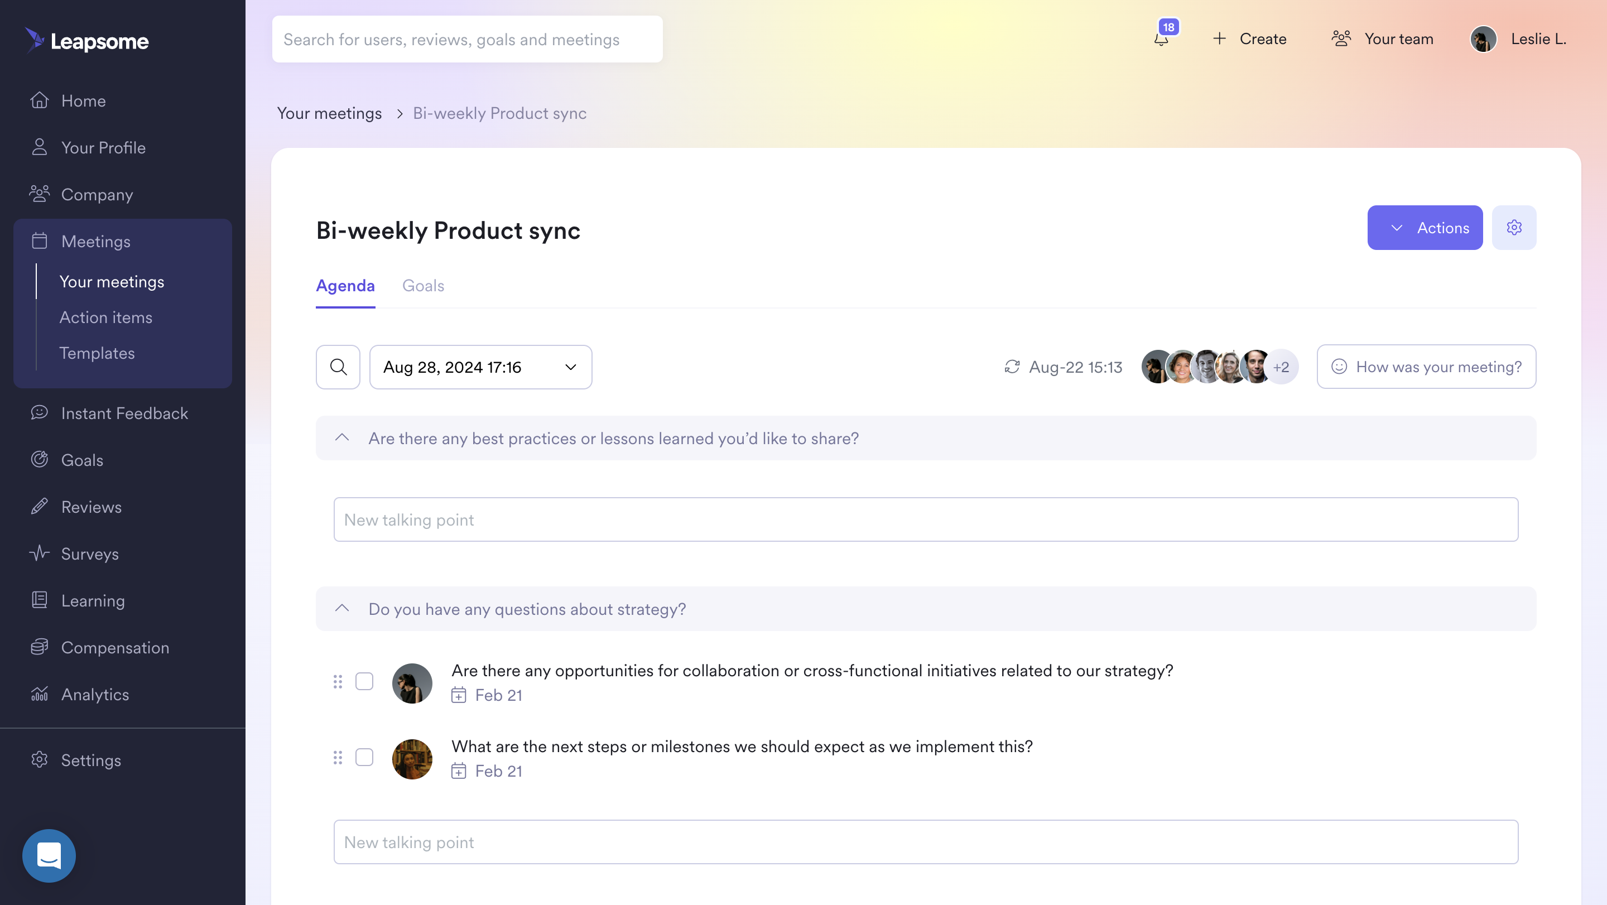Click calendar icon under next steps talking point
Viewport: 1607px width, 905px height.
(x=459, y=772)
